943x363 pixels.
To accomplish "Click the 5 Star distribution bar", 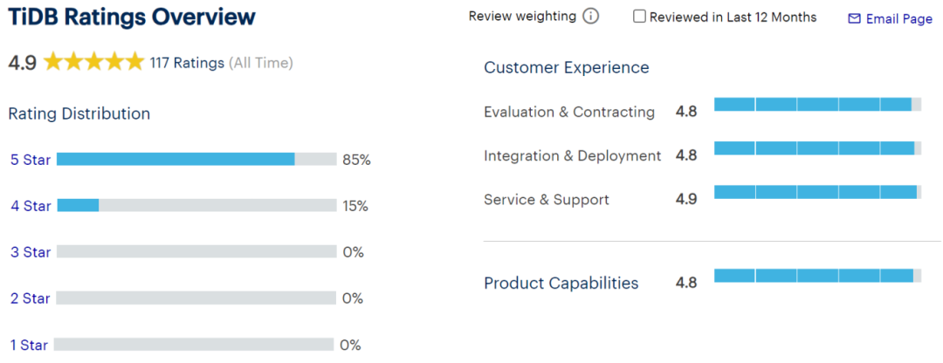I will click(x=196, y=159).
